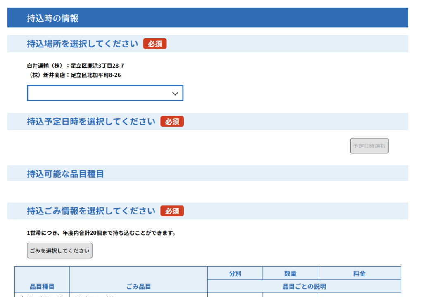Click the chevron arrow in the location combo box
Viewport: 423px width, 297px height.
coord(175,94)
